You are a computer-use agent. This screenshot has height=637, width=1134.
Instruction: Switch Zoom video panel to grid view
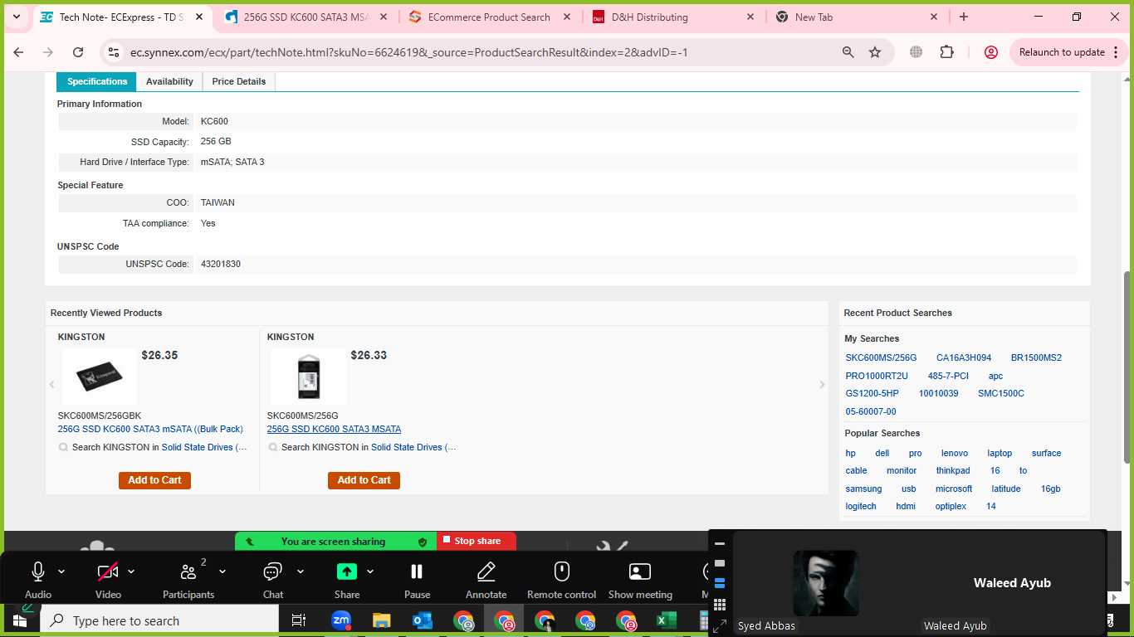pos(720,604)
